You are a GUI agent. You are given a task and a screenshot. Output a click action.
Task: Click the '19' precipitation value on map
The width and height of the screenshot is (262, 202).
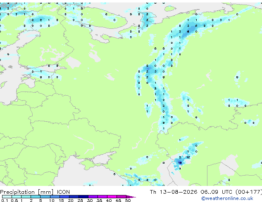(180, 163)
